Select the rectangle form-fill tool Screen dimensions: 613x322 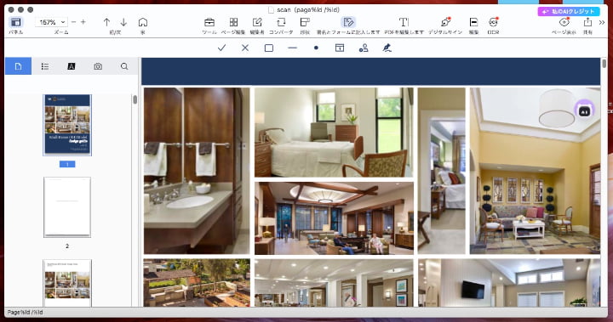[x=268, y=48]
